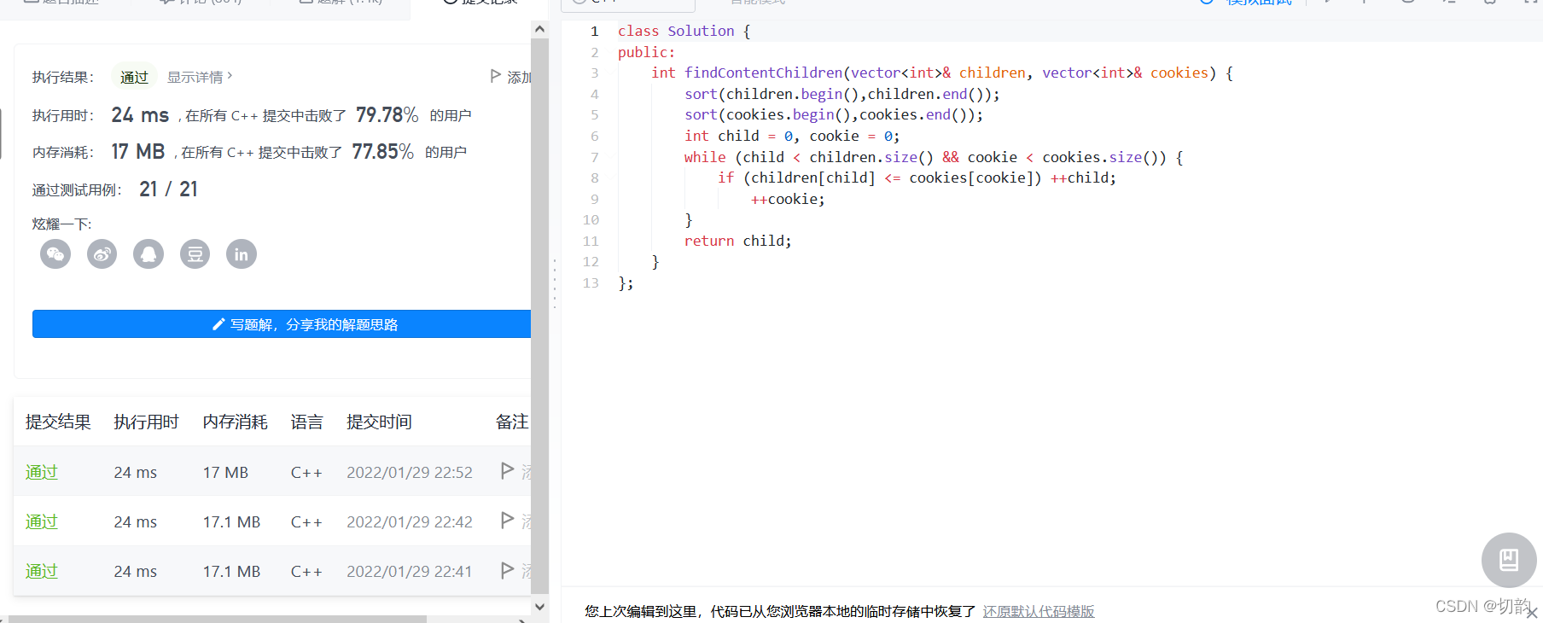This screenshot has width=1543, height=623.
Task: Click the 79.78% runtime percentile value
Action: point(387,114)
